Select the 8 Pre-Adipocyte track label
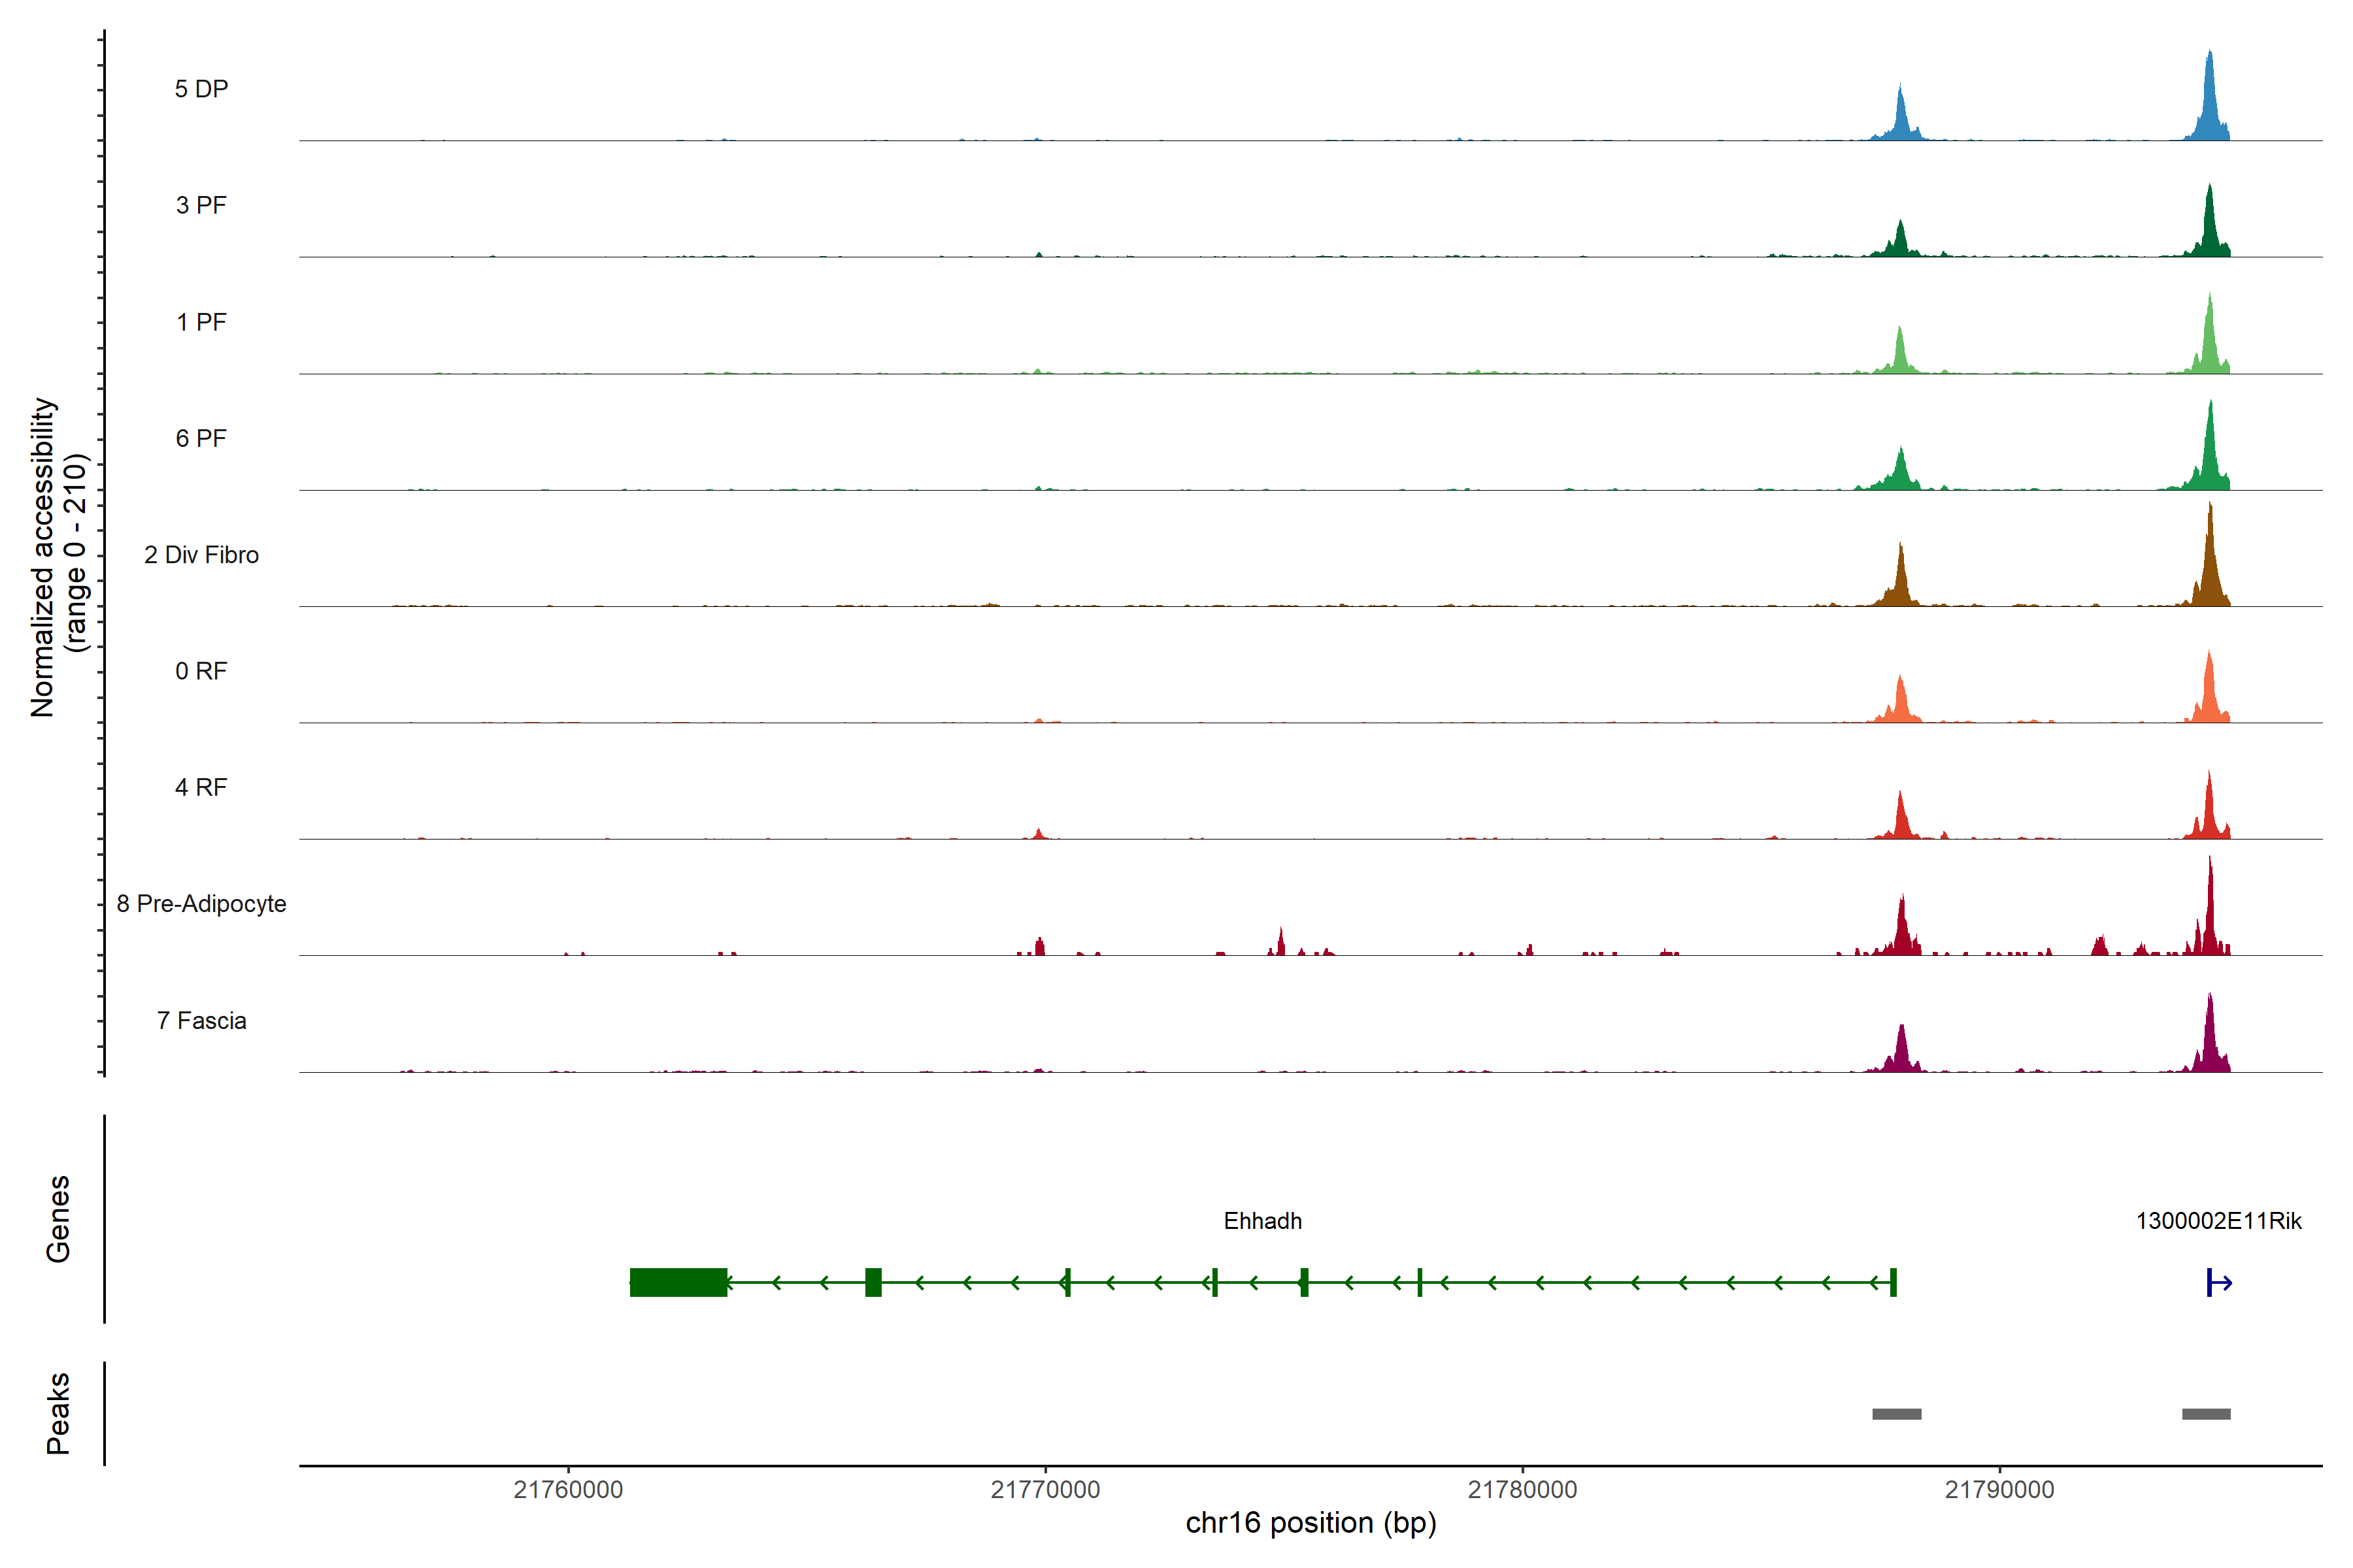The image size is (2353, 1568). tap(201, 904)
